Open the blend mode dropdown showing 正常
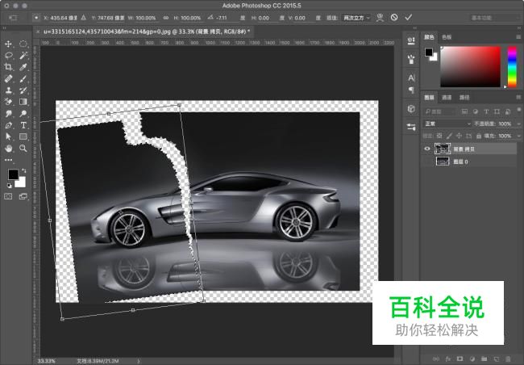524x365 pixels. [447, 124]
